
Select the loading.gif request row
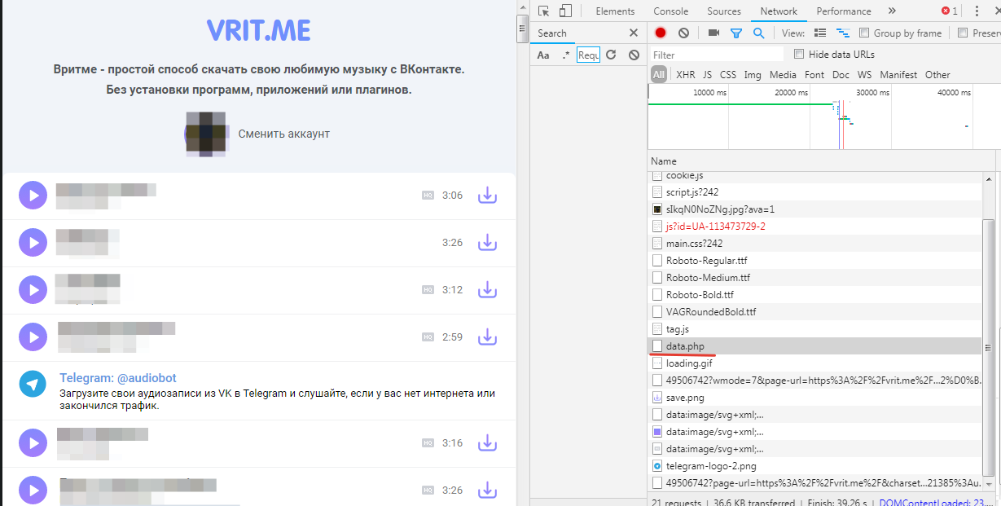[815, 363]
